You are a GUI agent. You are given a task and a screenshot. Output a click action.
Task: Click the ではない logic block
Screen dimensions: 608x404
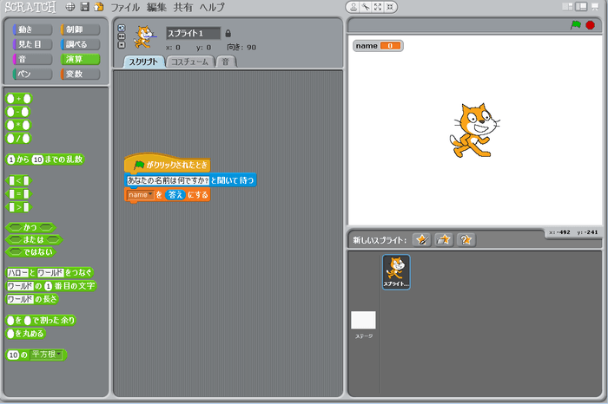(x=30, y=252)
